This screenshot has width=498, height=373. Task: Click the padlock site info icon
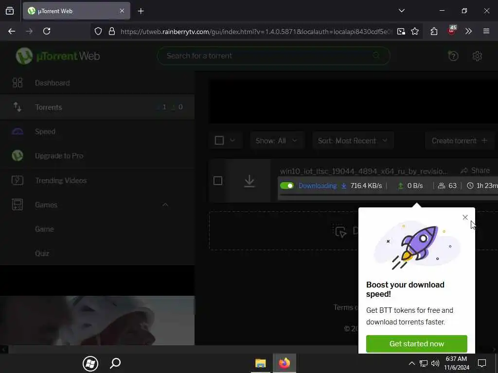click(x=111, y=31)
